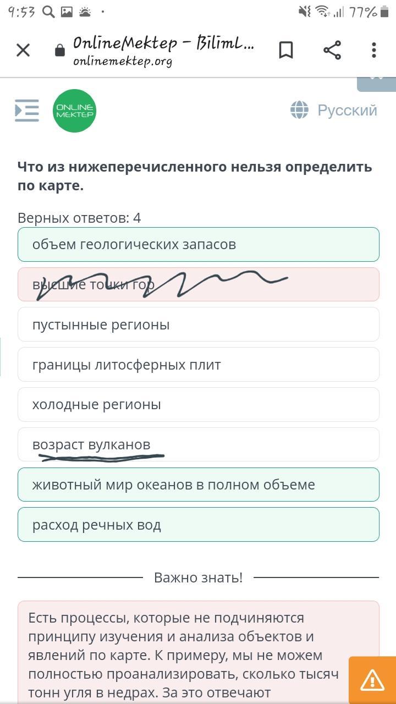Open the three-dot browser menu

click(x=374, y=51)
